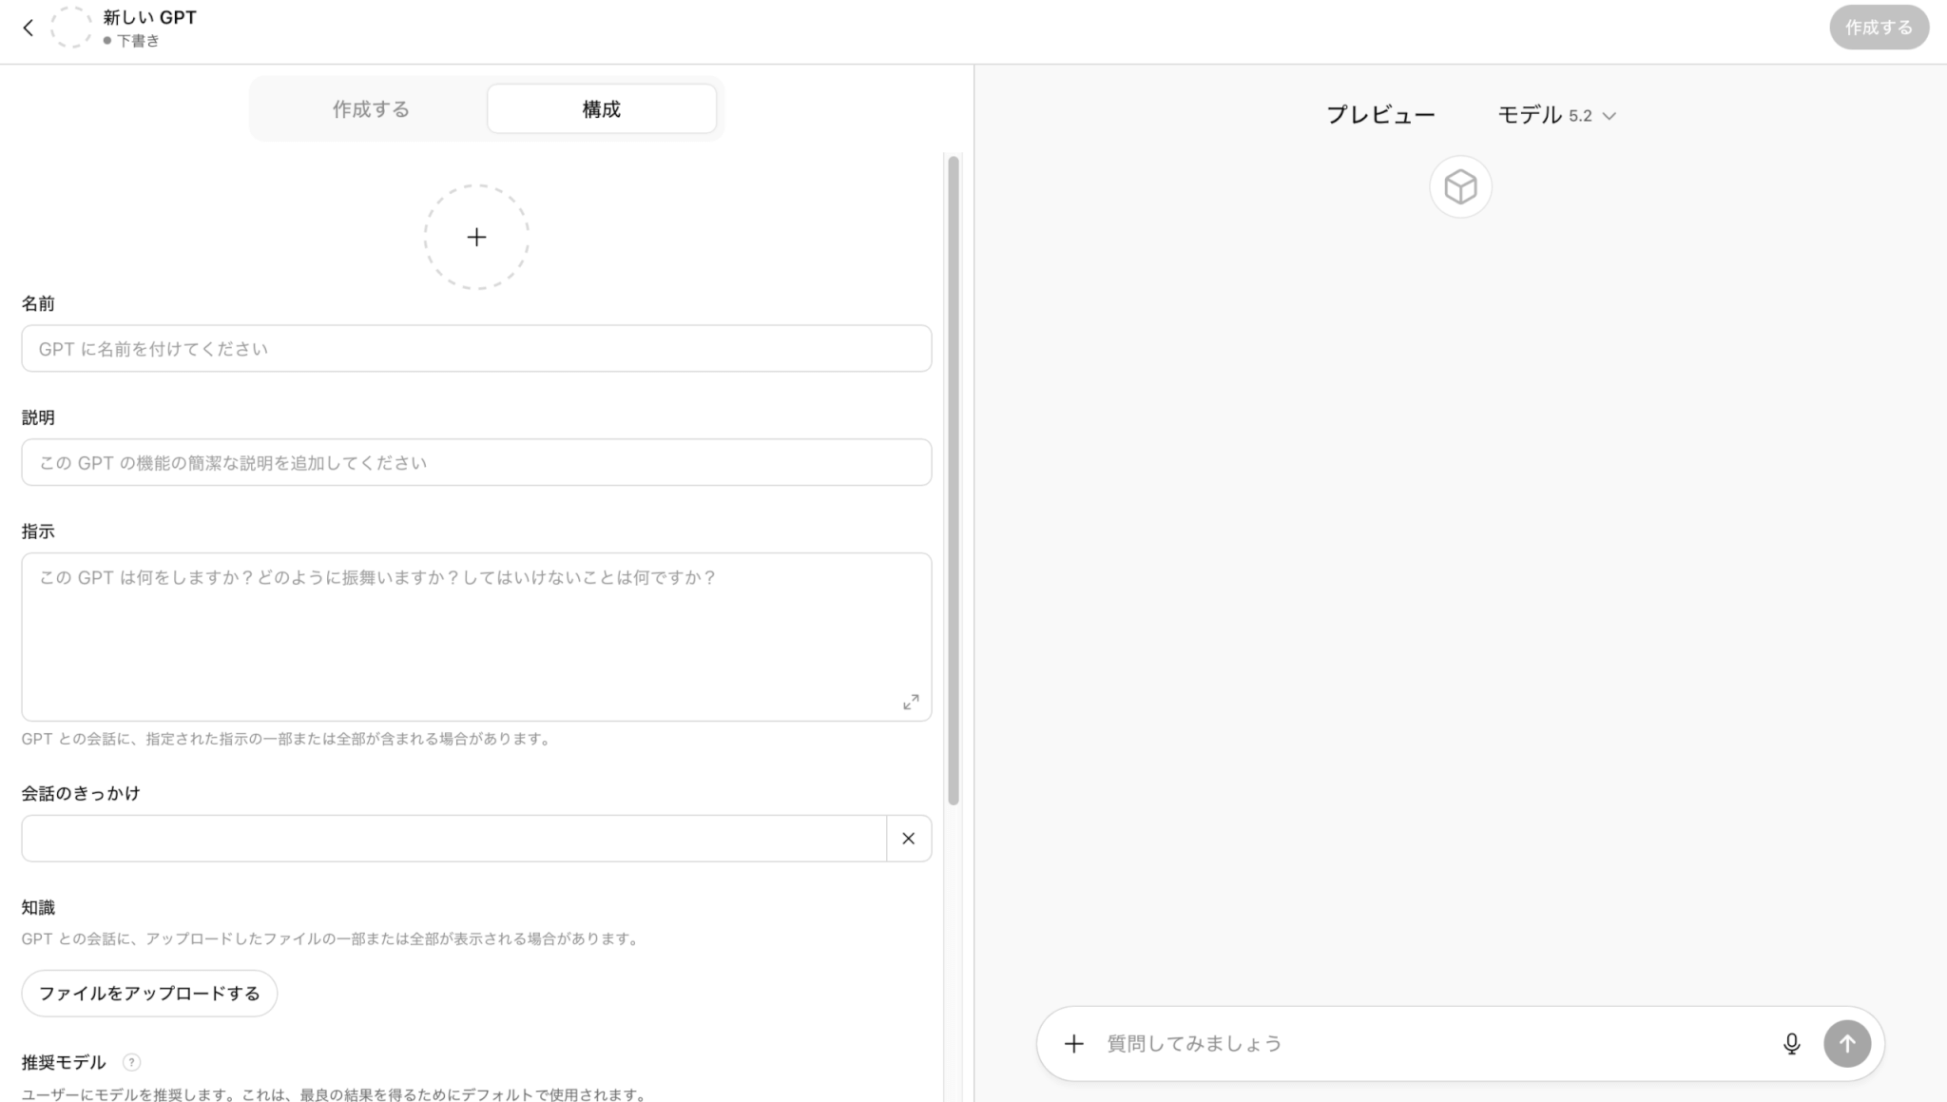1947x1102 pixels.
Task: Click the back arrow icon
Action: (x=29, y=28)
